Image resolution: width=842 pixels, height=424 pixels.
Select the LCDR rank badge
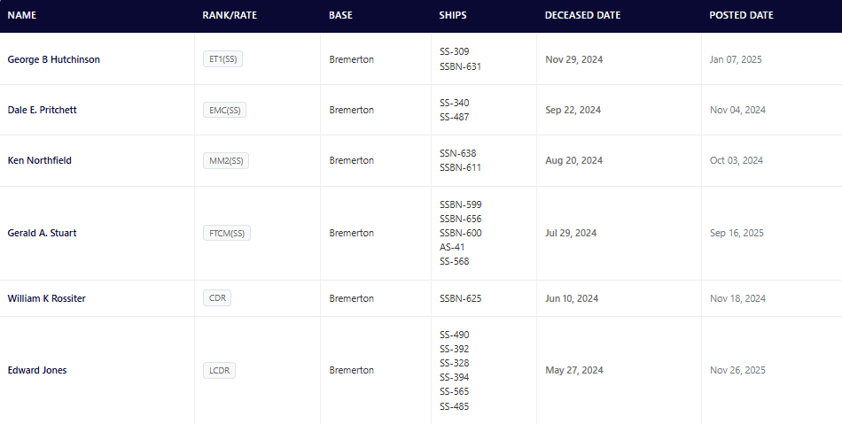[219, 370]
